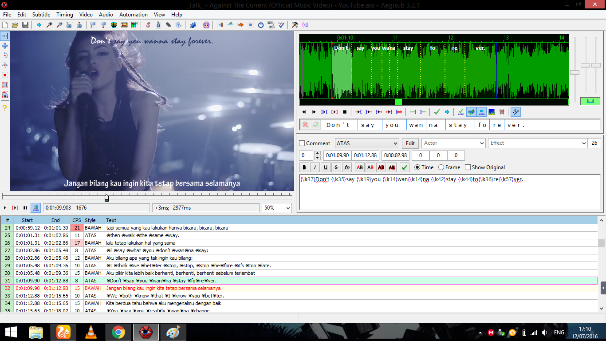The image size is (606, 341).
Task: Open the Shift Times clock tool
Action: [x=260, y=25]
